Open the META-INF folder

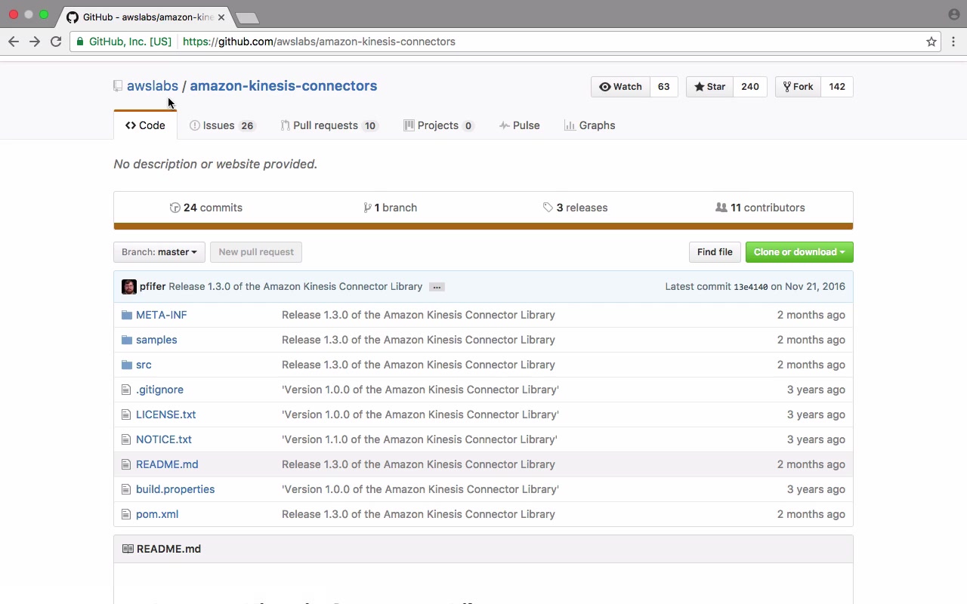(162, 315)
